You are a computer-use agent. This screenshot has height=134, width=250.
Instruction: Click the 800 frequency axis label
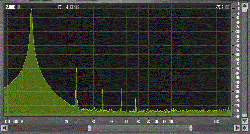[x=7, y=122]
